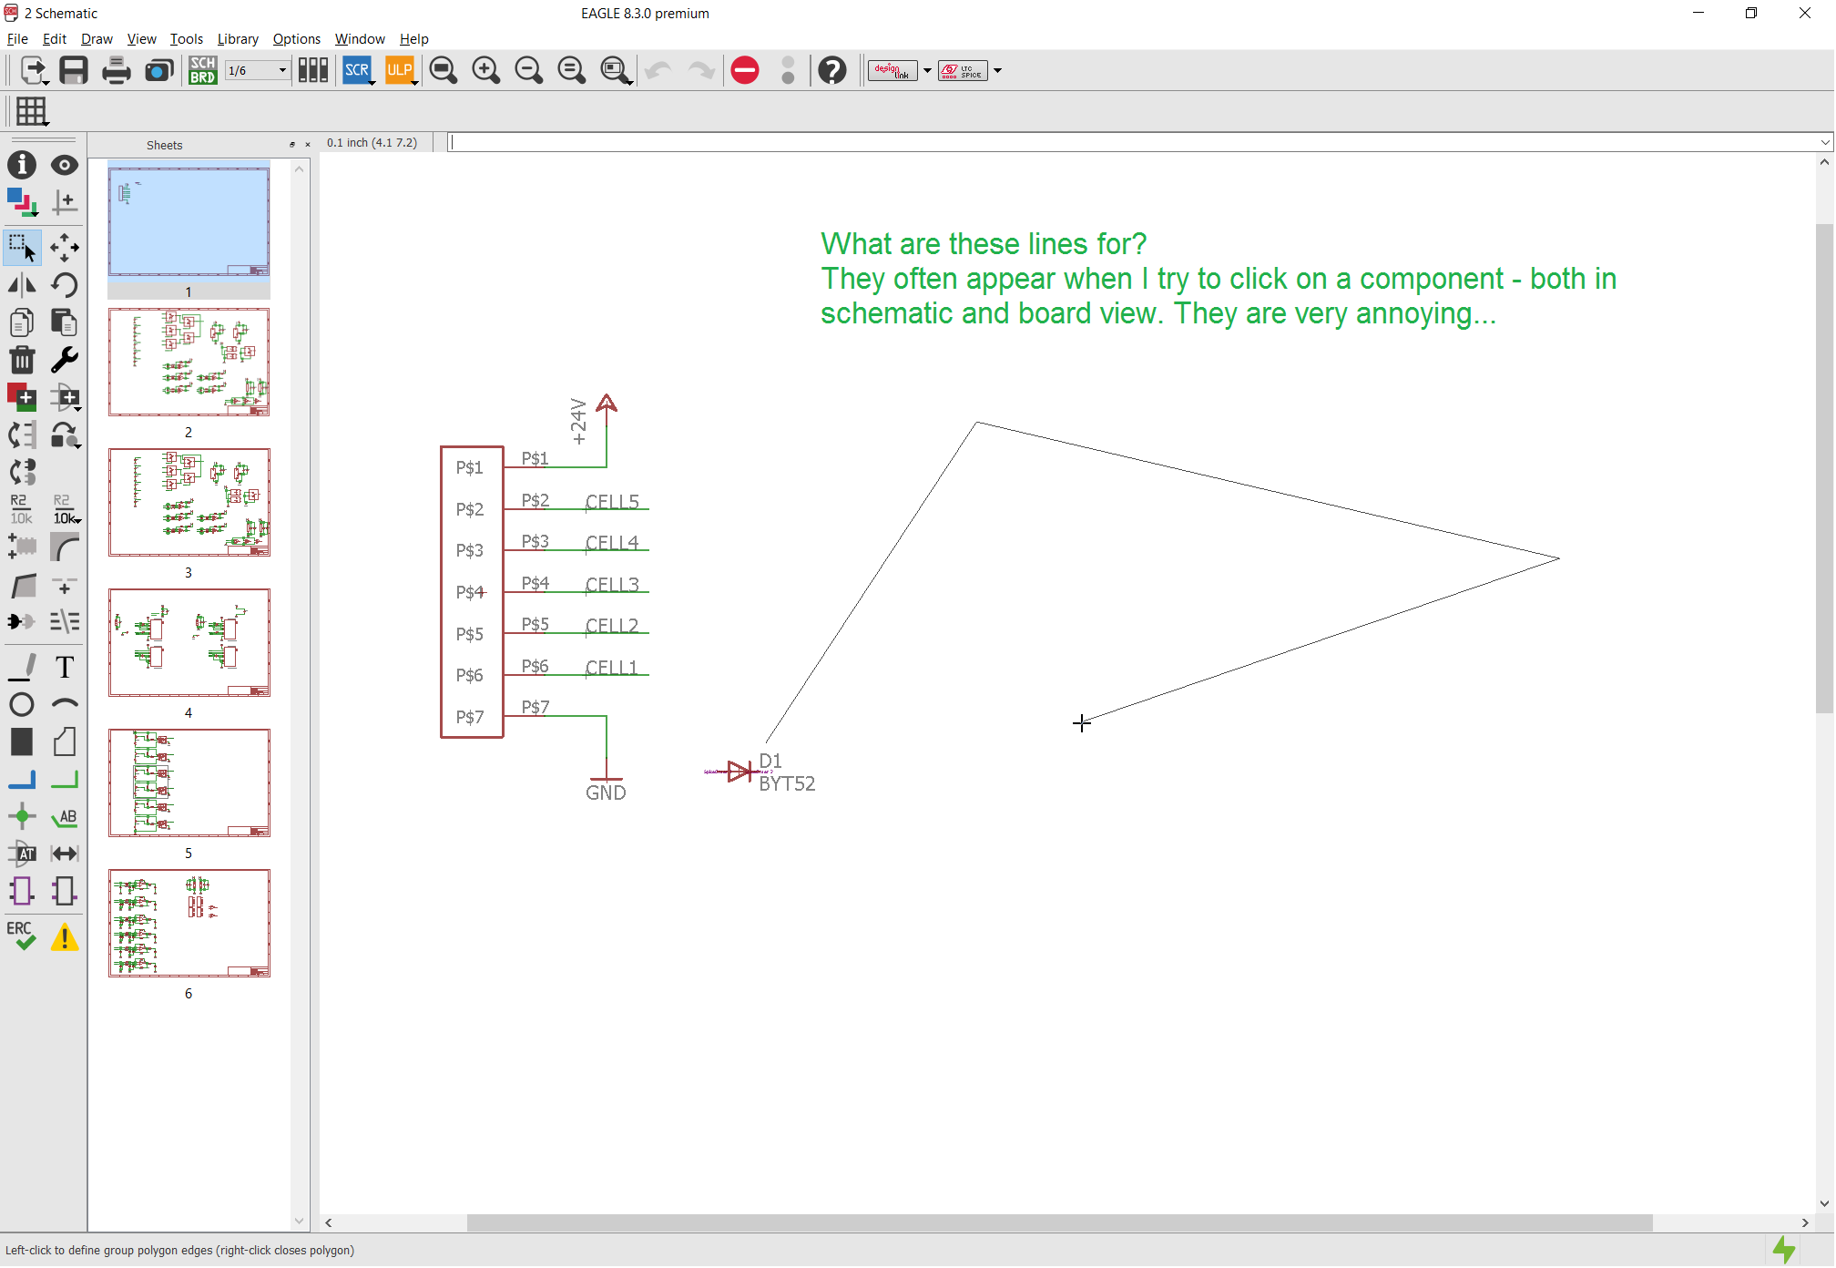Viewport: 1836px width, 1268px height.
Task: Open sheet 4 from the Sheets panel
Action: [189, 643]
